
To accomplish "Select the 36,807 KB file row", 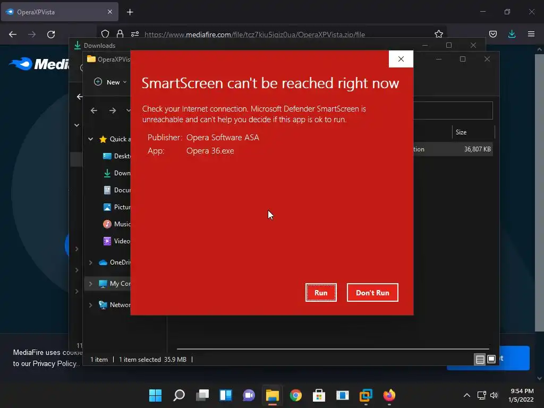I will click(453, 149).
